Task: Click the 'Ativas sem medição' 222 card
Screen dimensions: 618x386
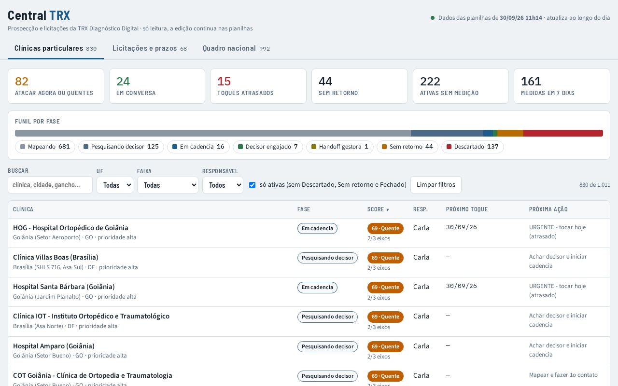Action: [x=461, y=86]
